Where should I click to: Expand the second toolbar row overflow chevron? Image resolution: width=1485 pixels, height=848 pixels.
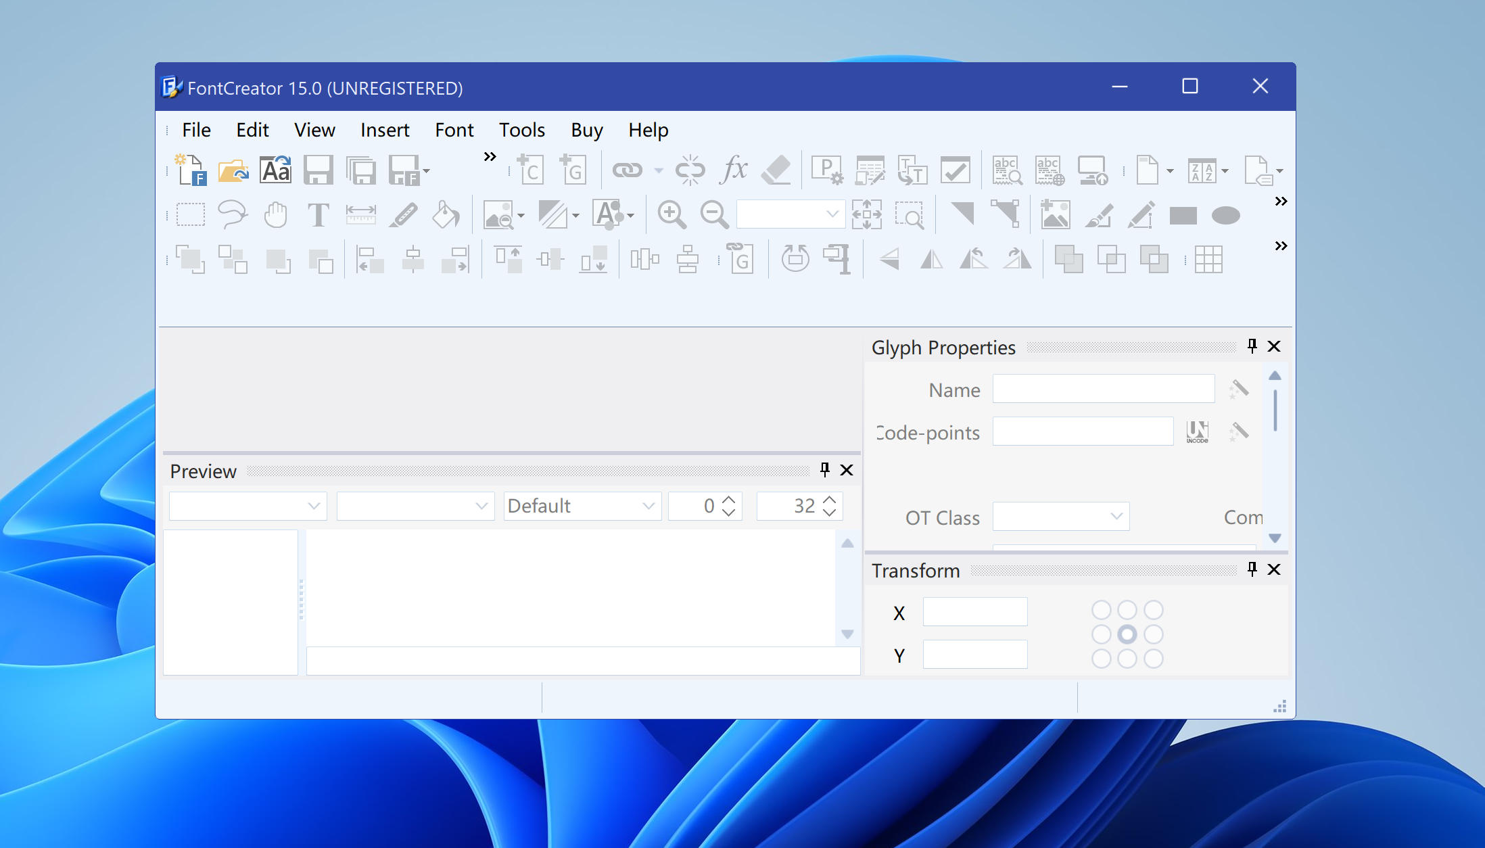(x=1281, y=202)
